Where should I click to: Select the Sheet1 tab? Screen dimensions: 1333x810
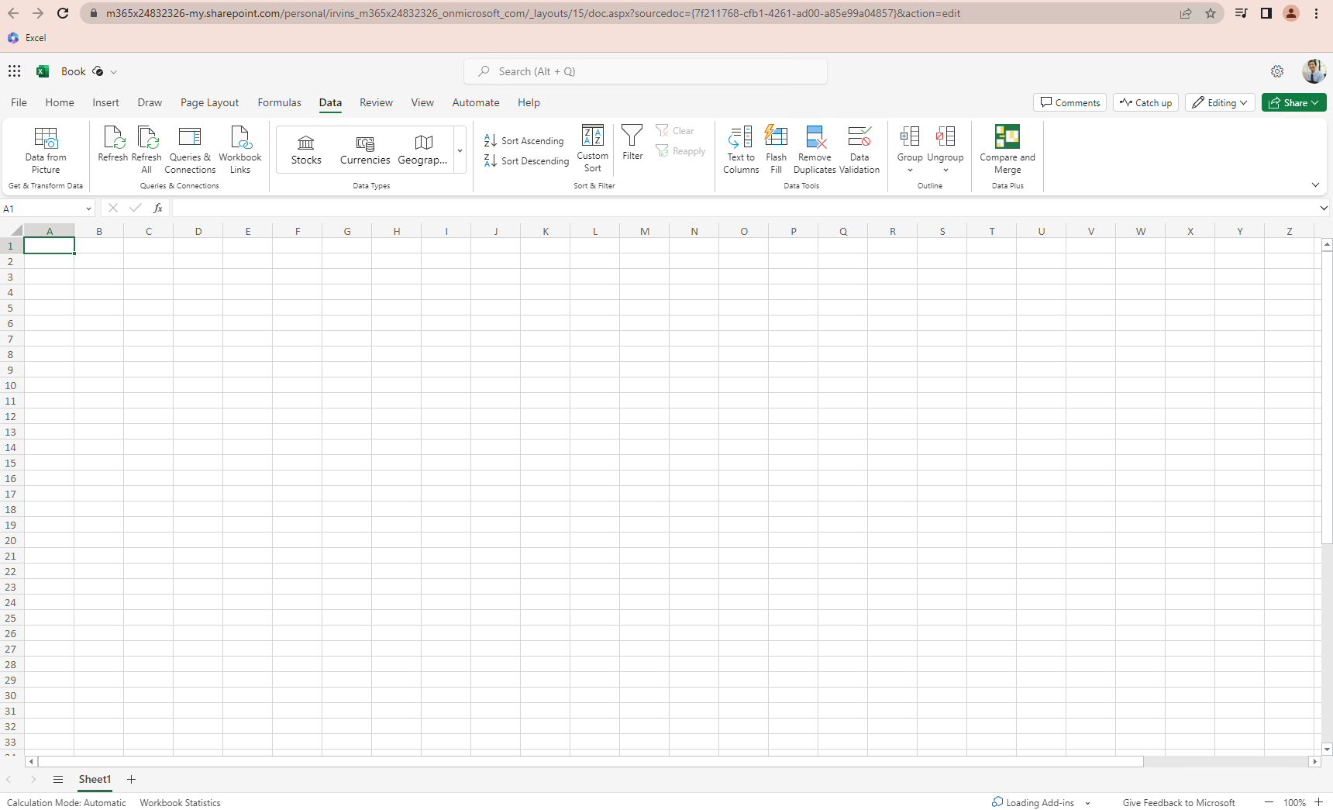(x=95, y=779)
